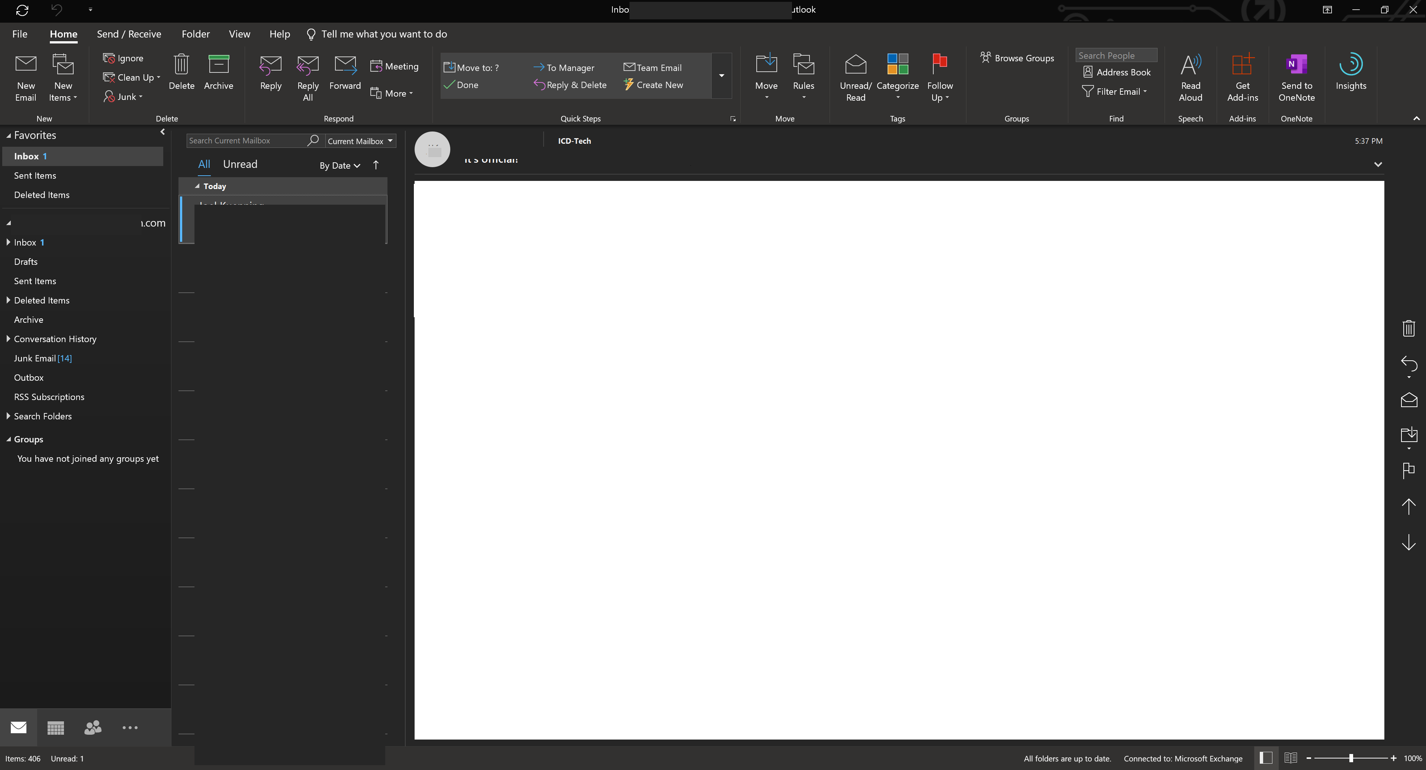Click the zoom in plus button
Viewport: 1426px width, 770px height.
point(1393,758)
